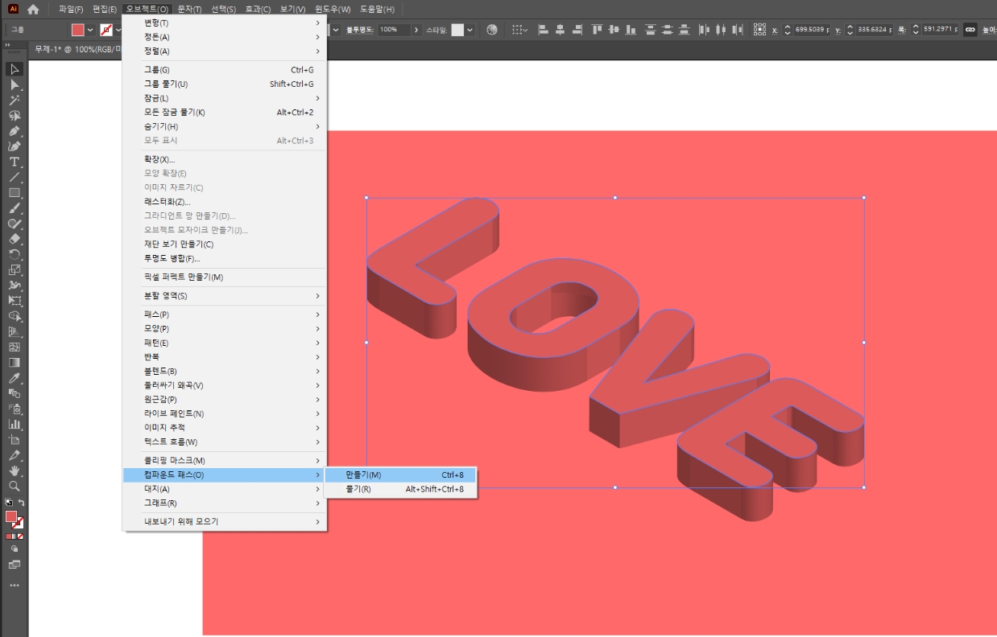Viewport: 997px width, 637px height.
Task: Select the Artboard tool
Action: tap(14, 440)
